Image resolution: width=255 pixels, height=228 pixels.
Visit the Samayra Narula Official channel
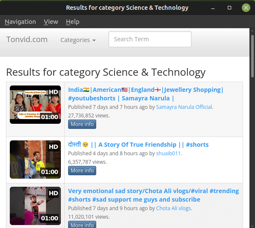[184, 107]
